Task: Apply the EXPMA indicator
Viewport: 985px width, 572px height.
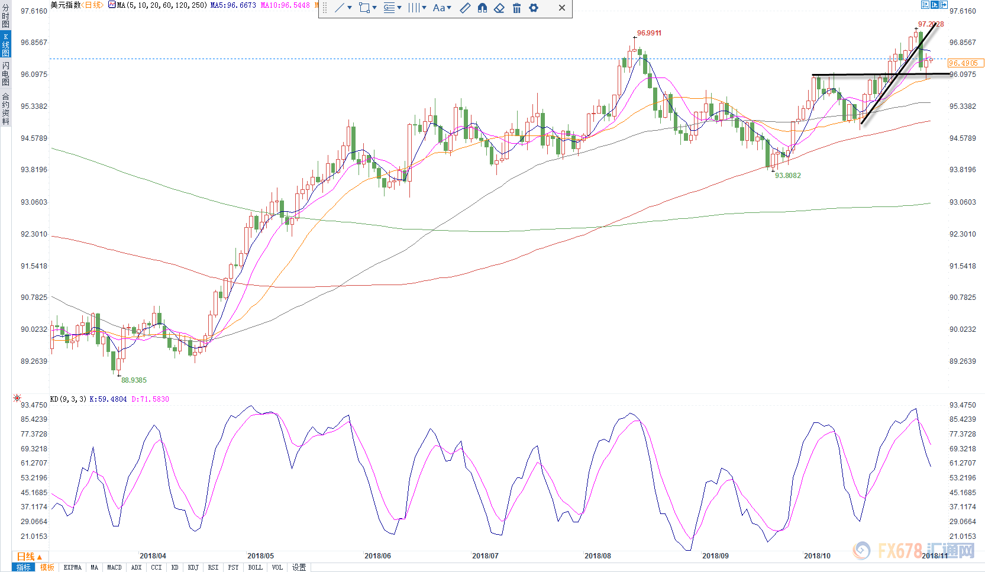Action: coord(73,567)
